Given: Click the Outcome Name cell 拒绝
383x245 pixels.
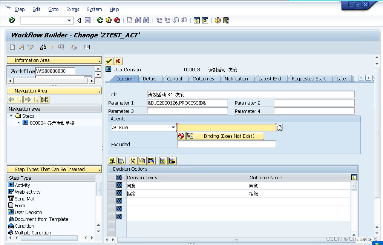Looking at the screenshot, I should point(299,194).
